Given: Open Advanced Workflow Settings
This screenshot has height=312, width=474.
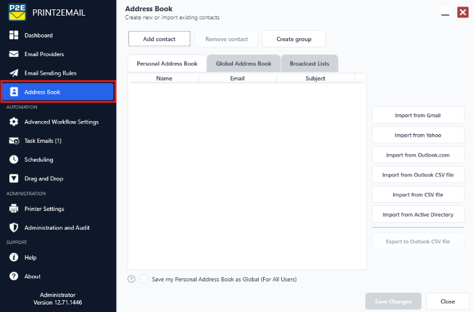Looking at the screenshot, I should pyautogui.click(x=58, y=122).
